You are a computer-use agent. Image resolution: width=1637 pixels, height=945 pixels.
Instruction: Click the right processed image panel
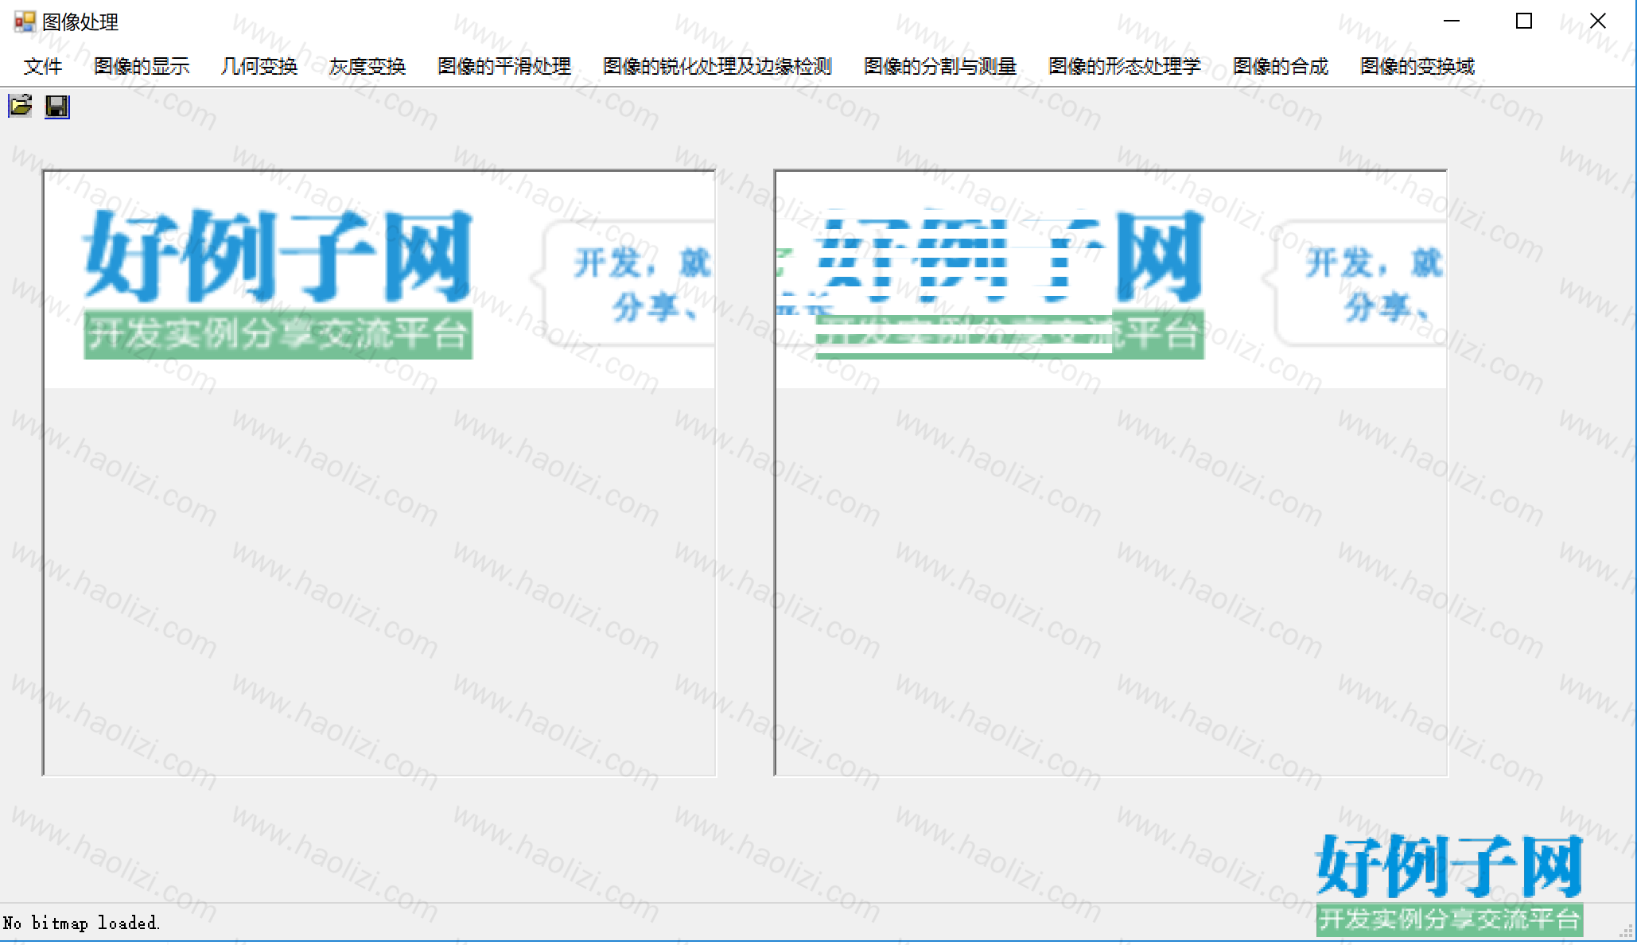click(x=1111, y=472)
